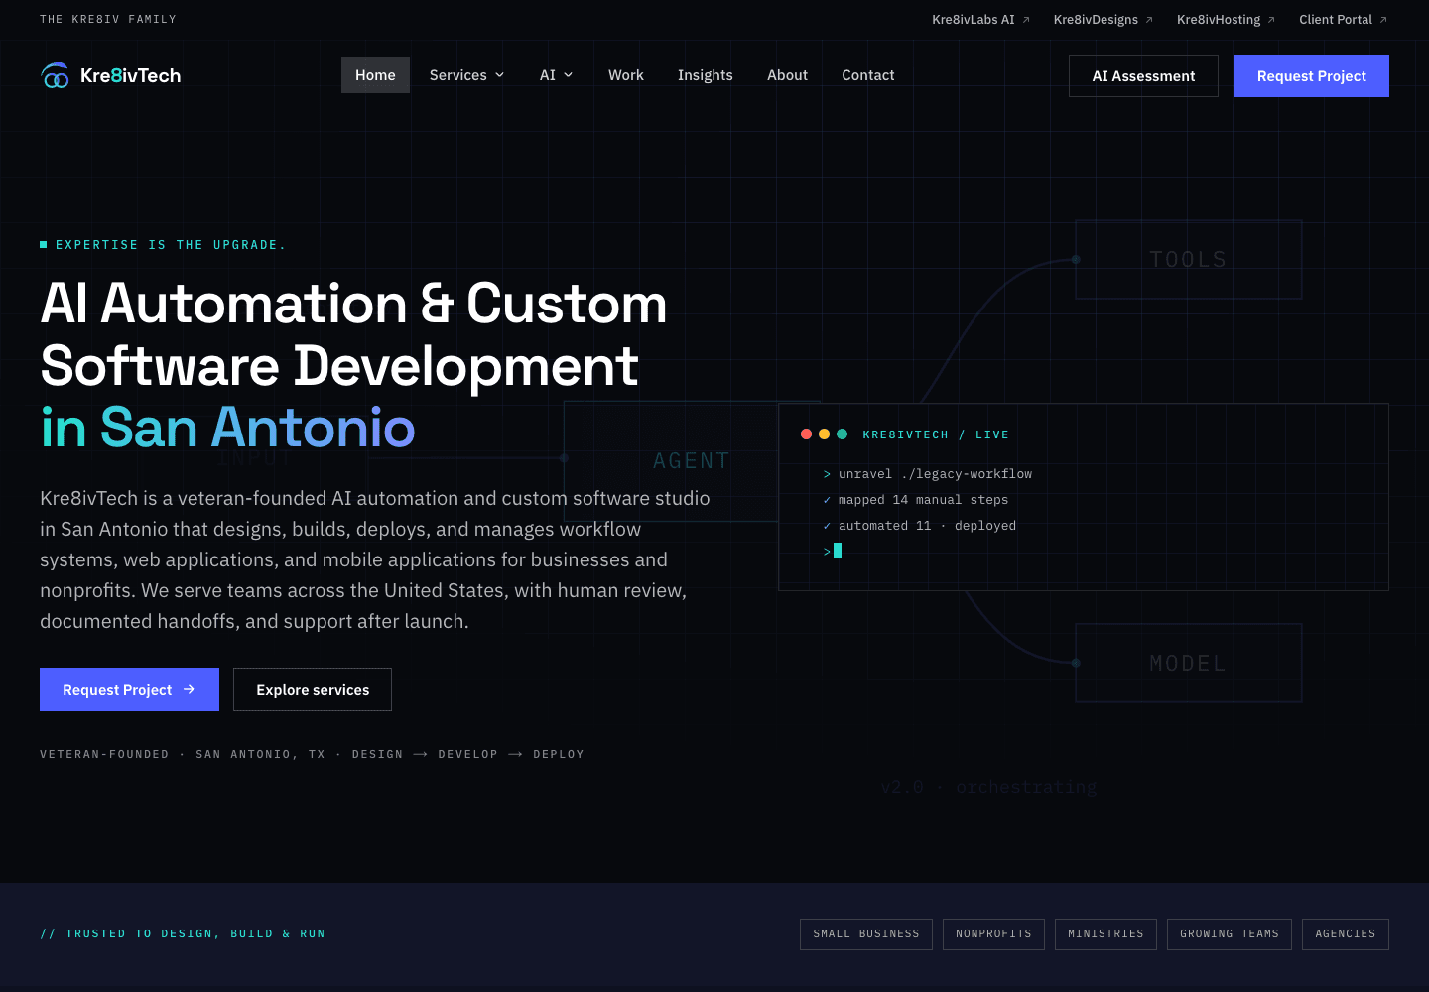This screenshot has height=992, width=1429.
Task: Click the Kre8ivTech infinity logo icon
Action: pyautogui.click(x=56, y=75)
